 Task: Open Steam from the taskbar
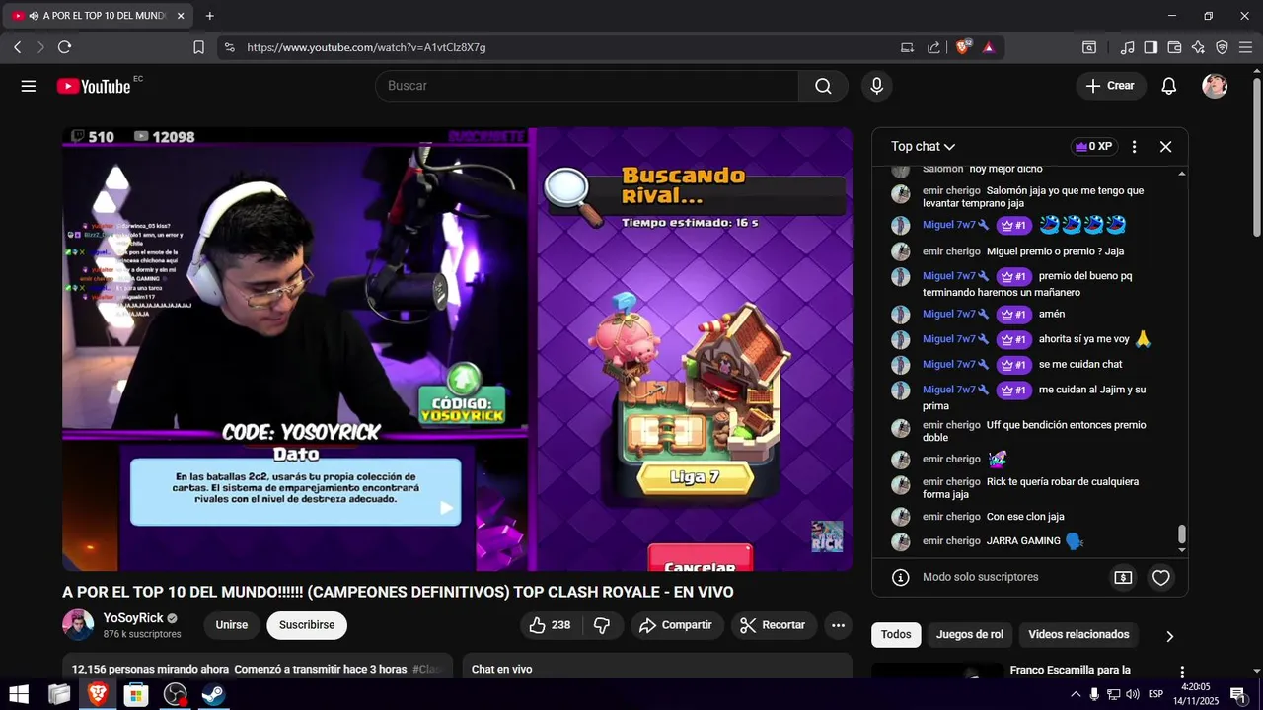coord(213,695)
